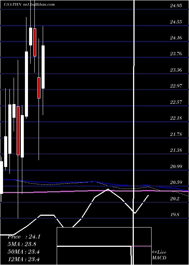The width and height of the screenshot is (189, 265).
Task: Click the 20.59 price axis label
Action: (x=176, y=182)
